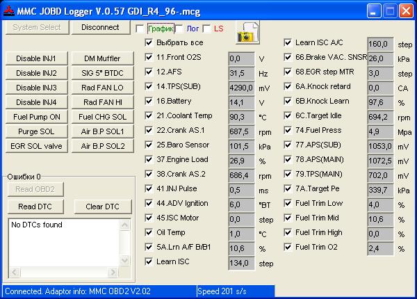Click left arrow of DTC horizontal scrollbar
Image resolution: width=417 pixels, height=299 pixels.
pos(15,272)
